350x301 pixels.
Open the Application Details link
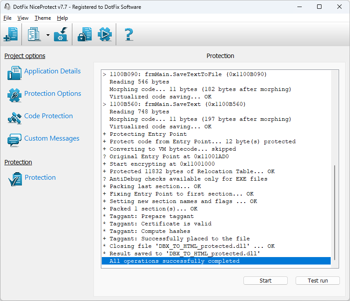tap(53, 71)
